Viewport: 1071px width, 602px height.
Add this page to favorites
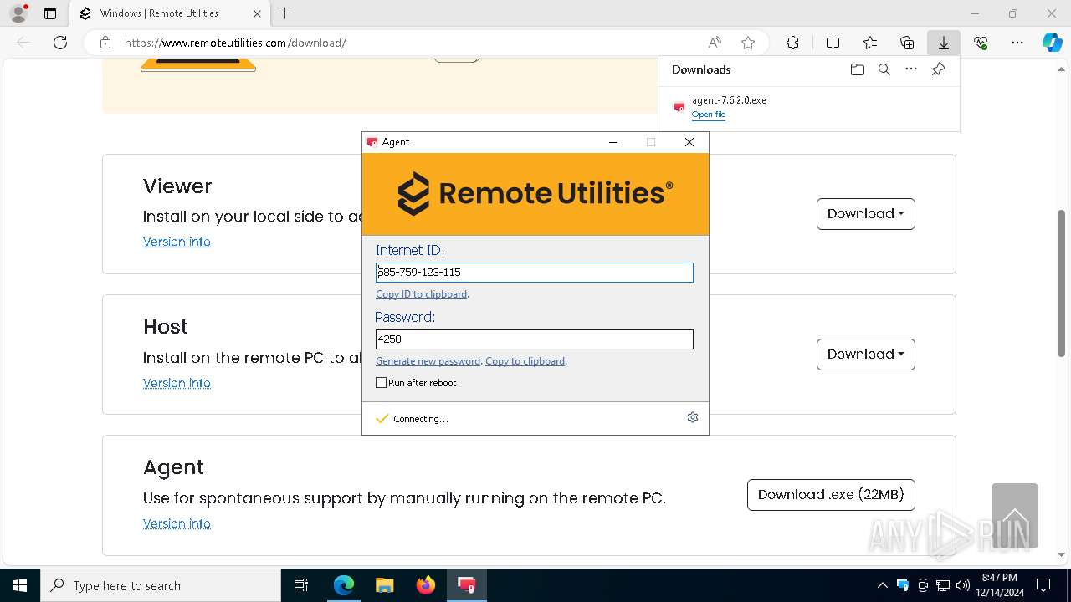click(748, 43)
